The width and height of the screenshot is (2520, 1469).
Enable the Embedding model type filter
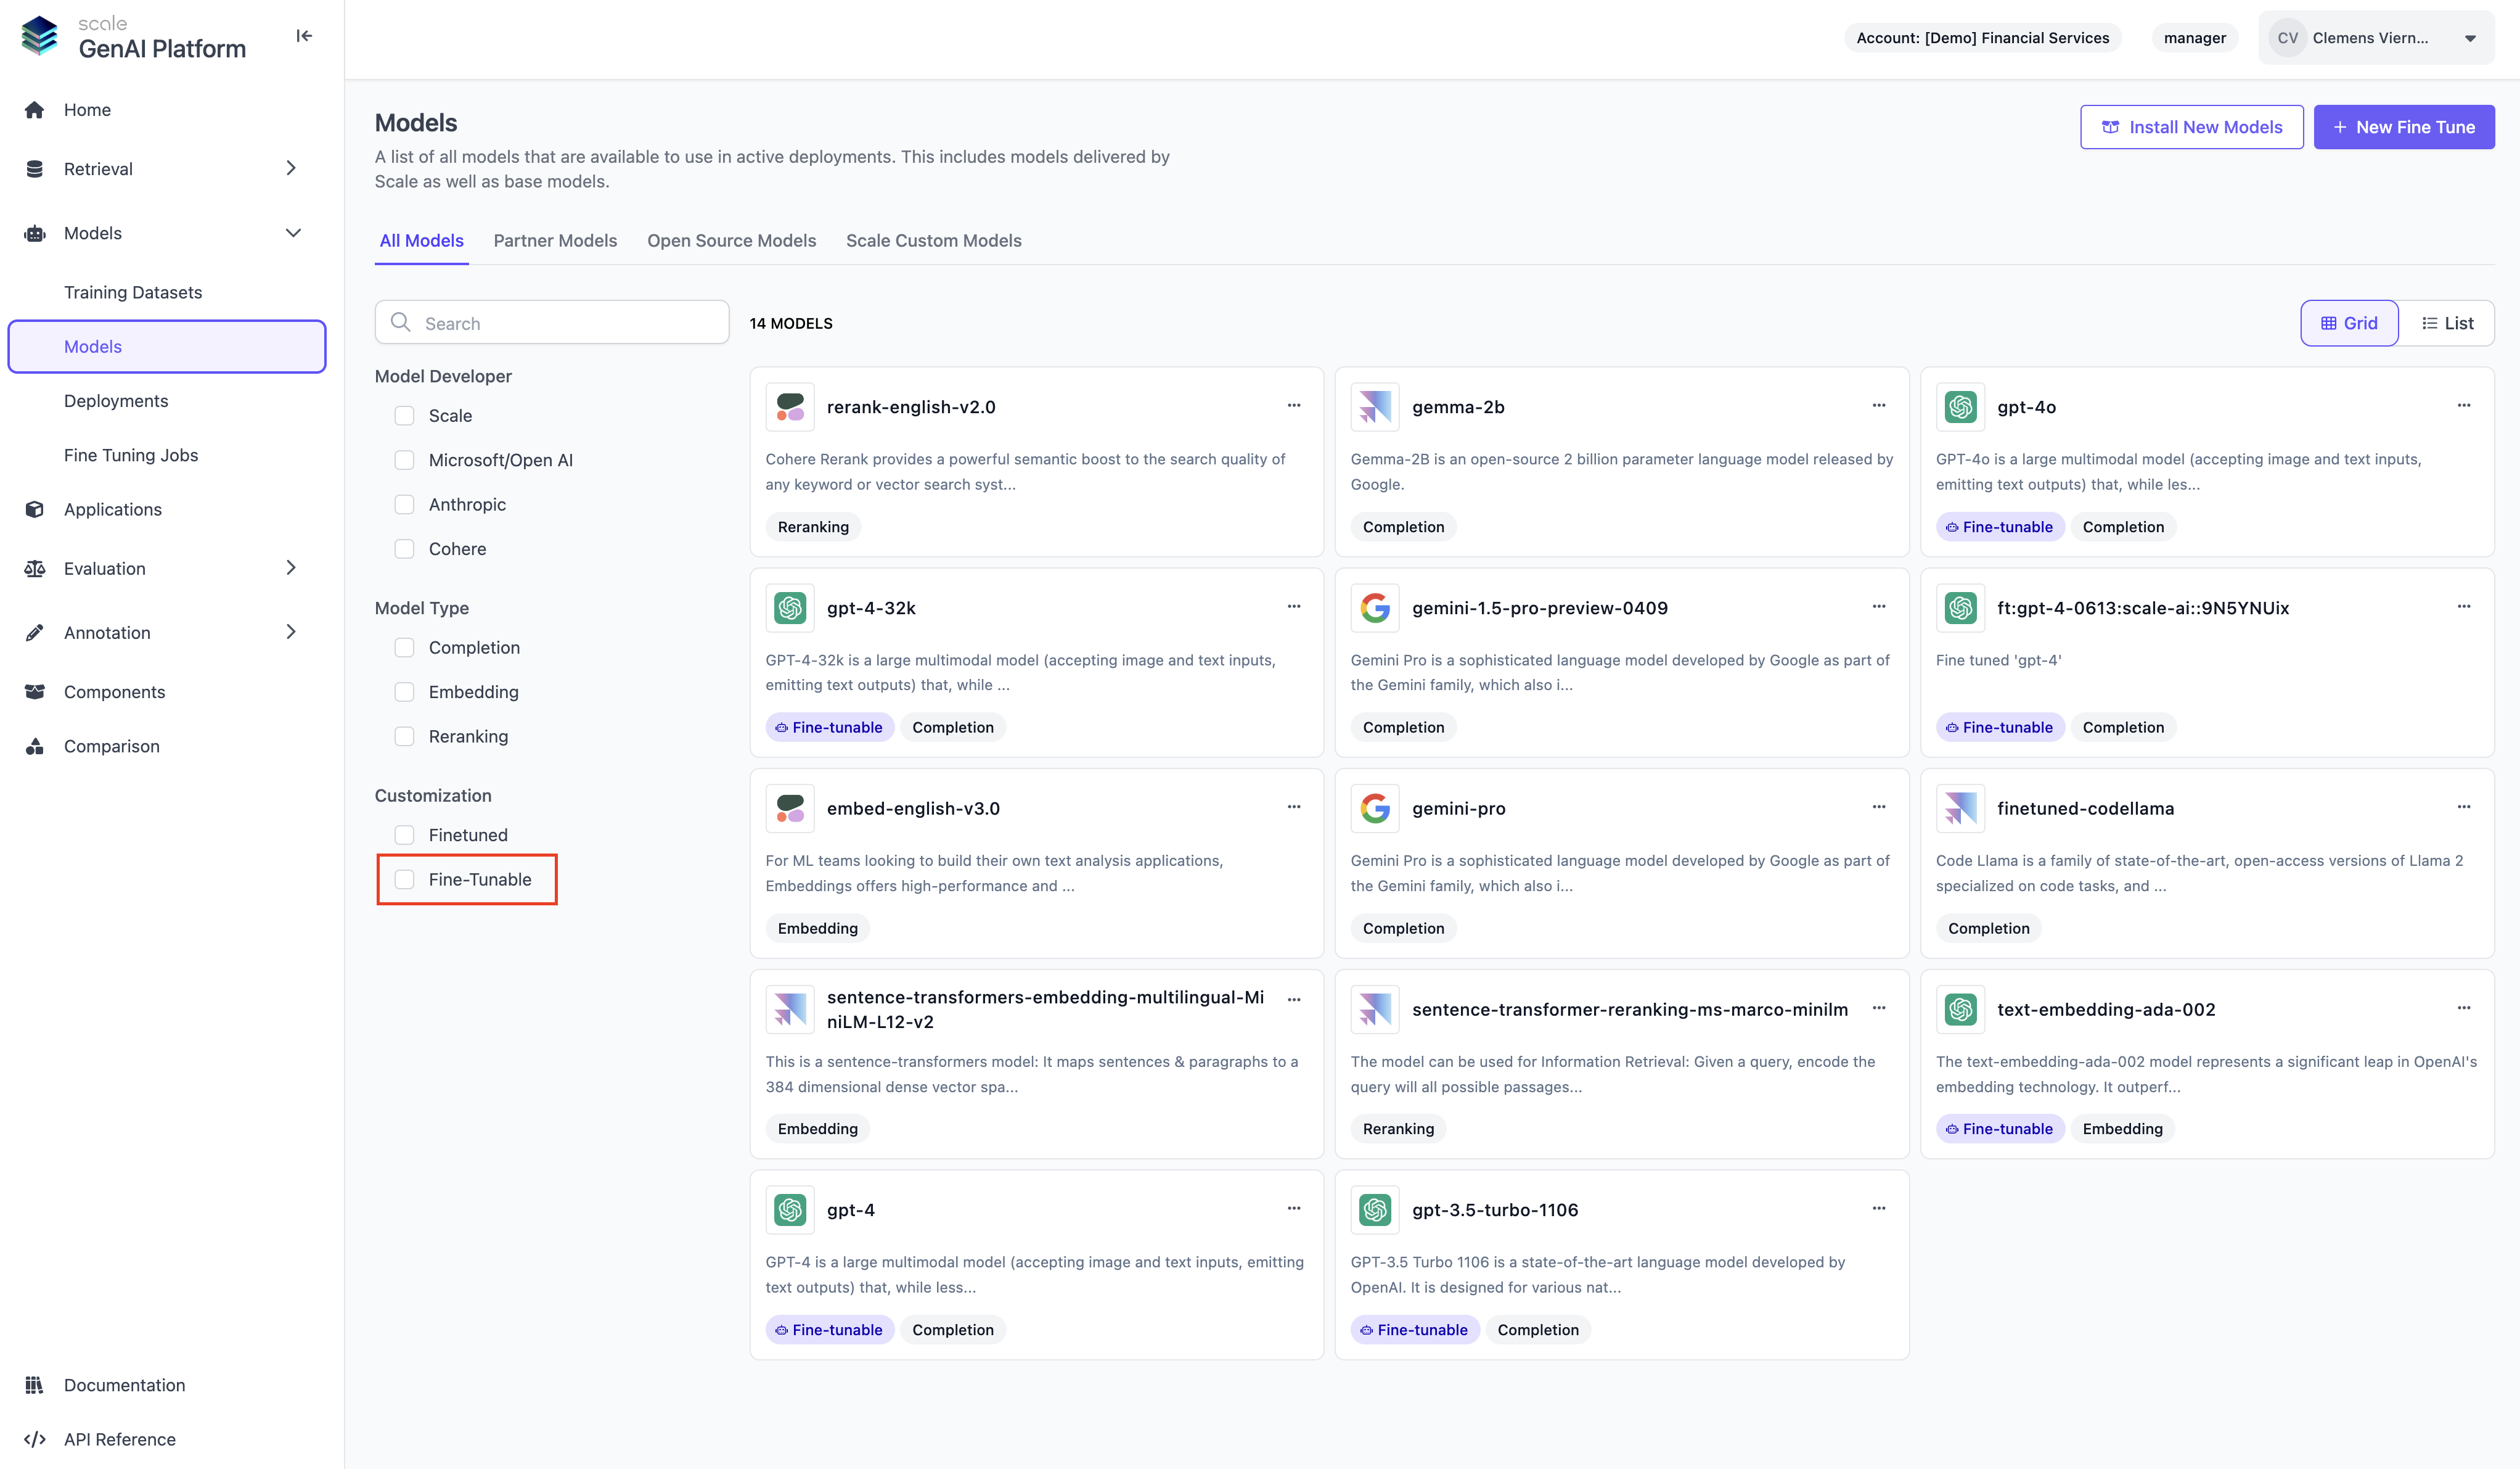[404, 691]
